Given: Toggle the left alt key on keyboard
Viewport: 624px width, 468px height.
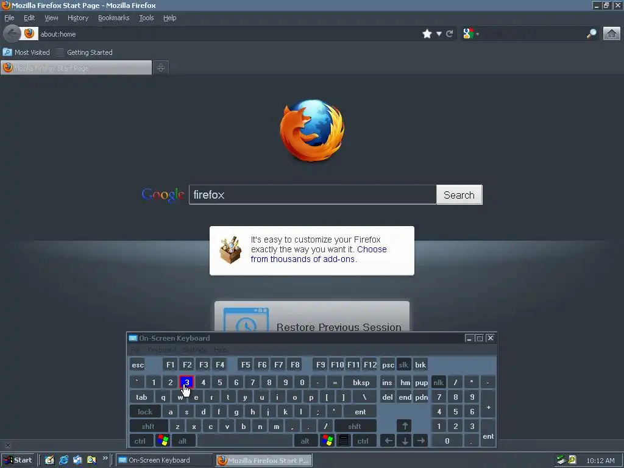Looking at the screenshot, I should [x=183, y=441].
